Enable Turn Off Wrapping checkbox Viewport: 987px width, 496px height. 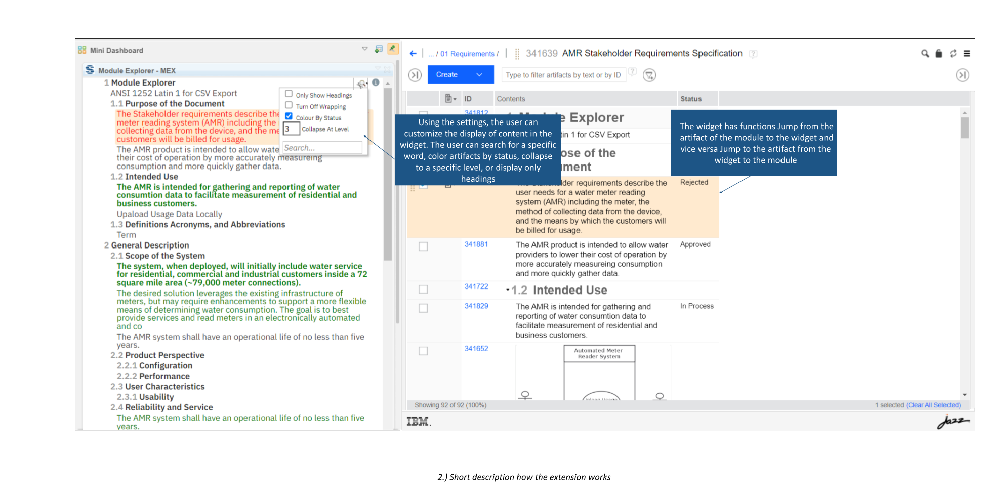[289, 105]
